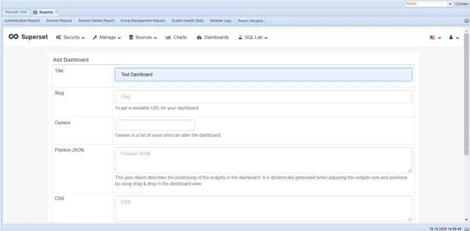The width and height of the screenshot is (470, 231).
Task: Click the status bar date and time
Action: tap(445, 229)
